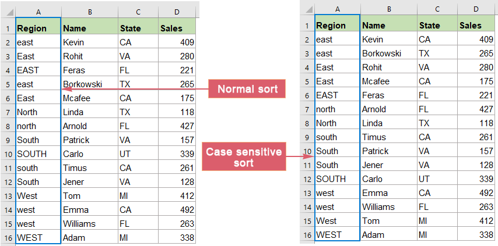This screenshot has height=246, width=498.
Task: Select the UT state cell in left table
Action: [x=137, y=154]
